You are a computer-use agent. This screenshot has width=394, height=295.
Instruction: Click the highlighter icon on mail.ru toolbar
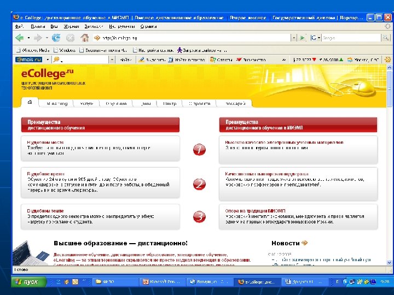click(x=142, y=60)
